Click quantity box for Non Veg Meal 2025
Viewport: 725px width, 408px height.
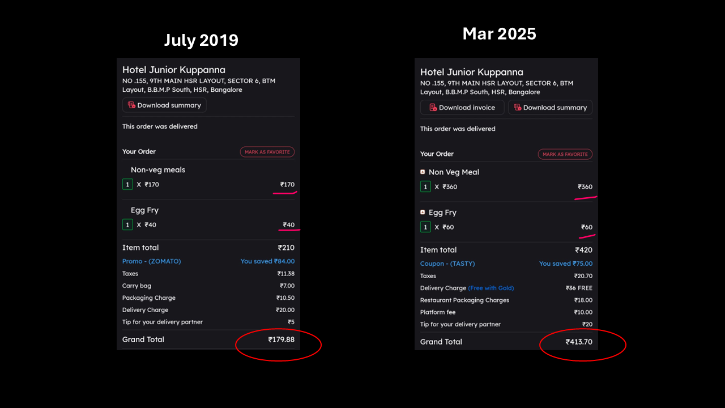pyautogui.click(x=425, y=186)
